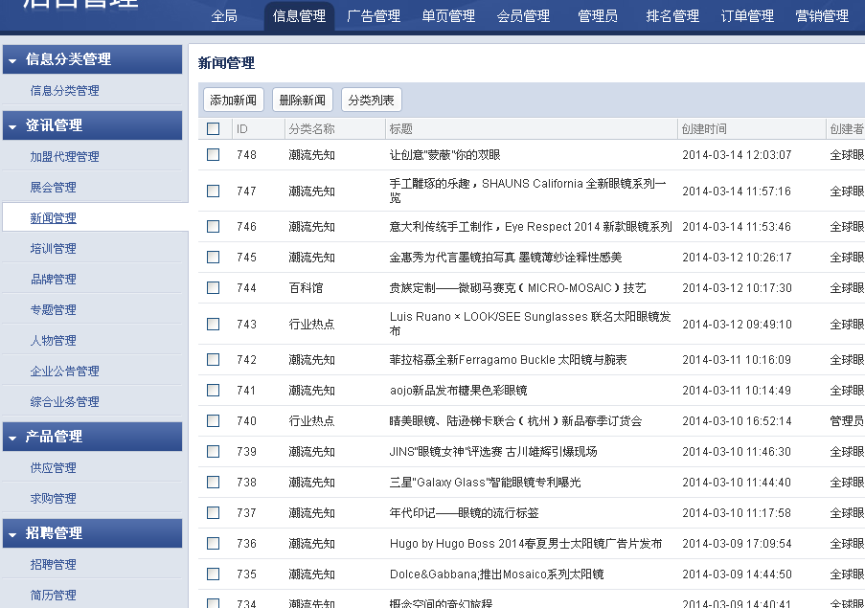The image size is (865, 608).
Task: Go to 品牌管理 in sidebar
Action: pos(53,280)
